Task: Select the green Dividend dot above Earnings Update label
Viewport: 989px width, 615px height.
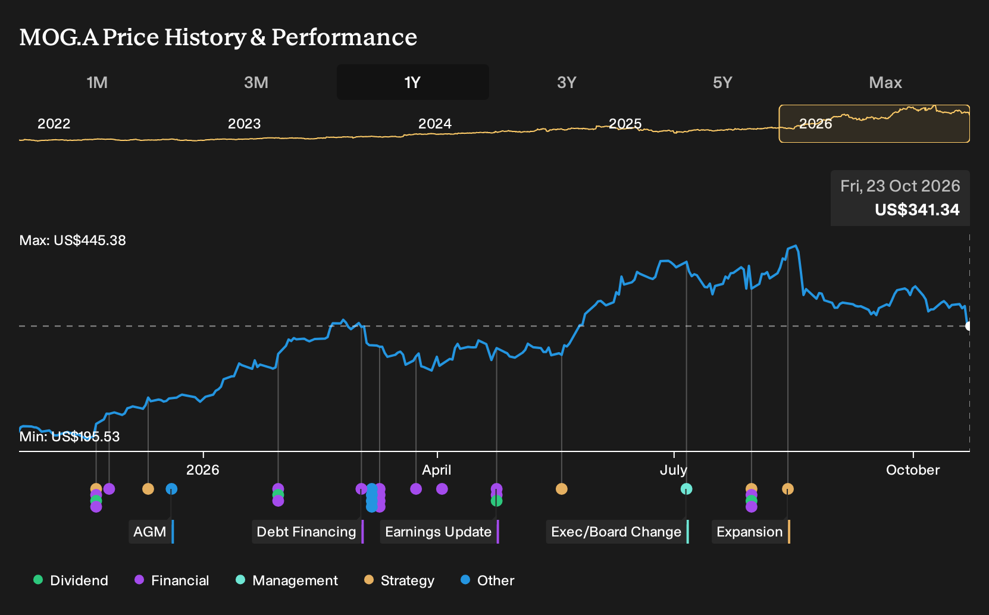Action: [496, 501]
